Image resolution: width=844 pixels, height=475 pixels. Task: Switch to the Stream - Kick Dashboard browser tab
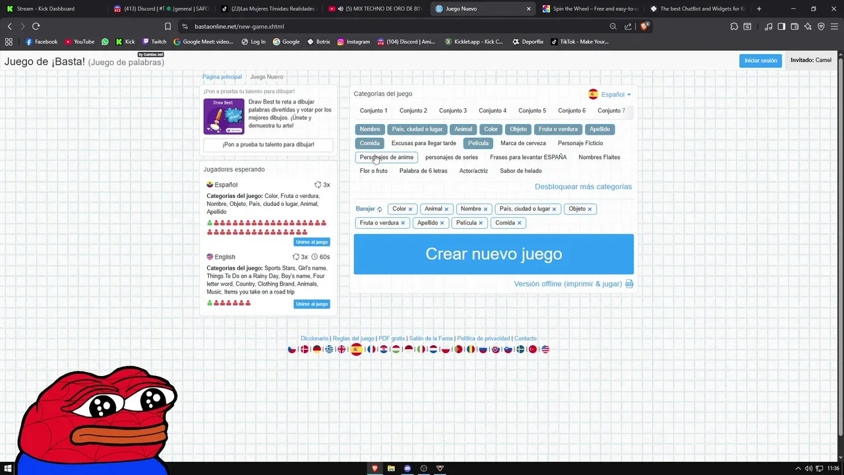pos(51,9)
